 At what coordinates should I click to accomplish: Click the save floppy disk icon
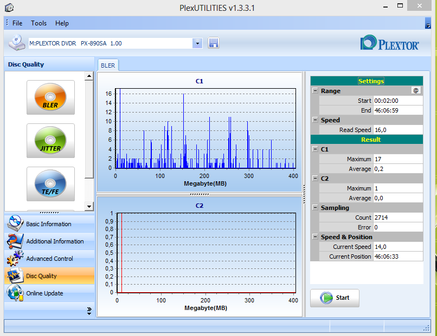click(214, 43)
